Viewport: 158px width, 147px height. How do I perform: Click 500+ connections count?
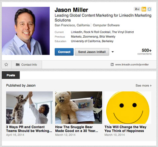point(145,52)
